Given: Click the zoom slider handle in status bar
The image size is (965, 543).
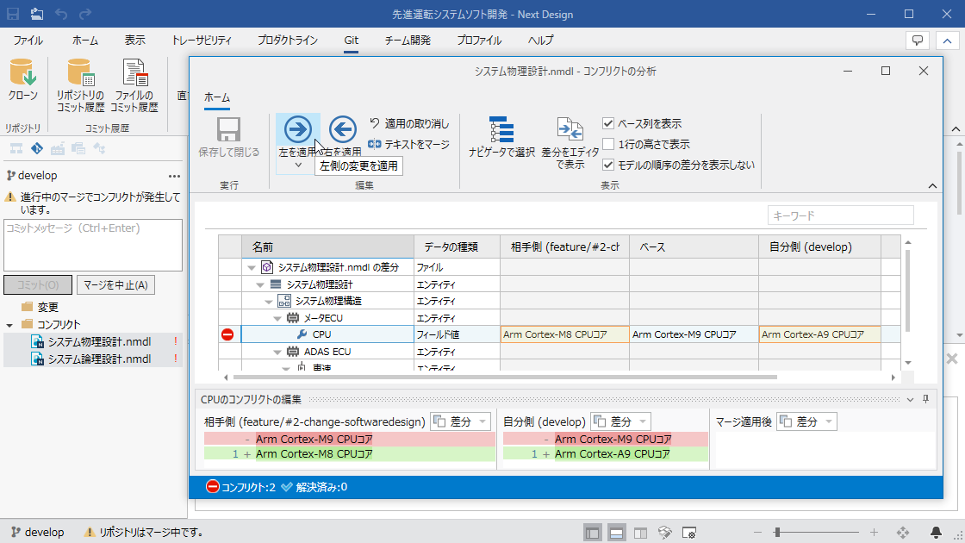Looking at the screenshot, I should pyautogui.click(x=777, y=533).
